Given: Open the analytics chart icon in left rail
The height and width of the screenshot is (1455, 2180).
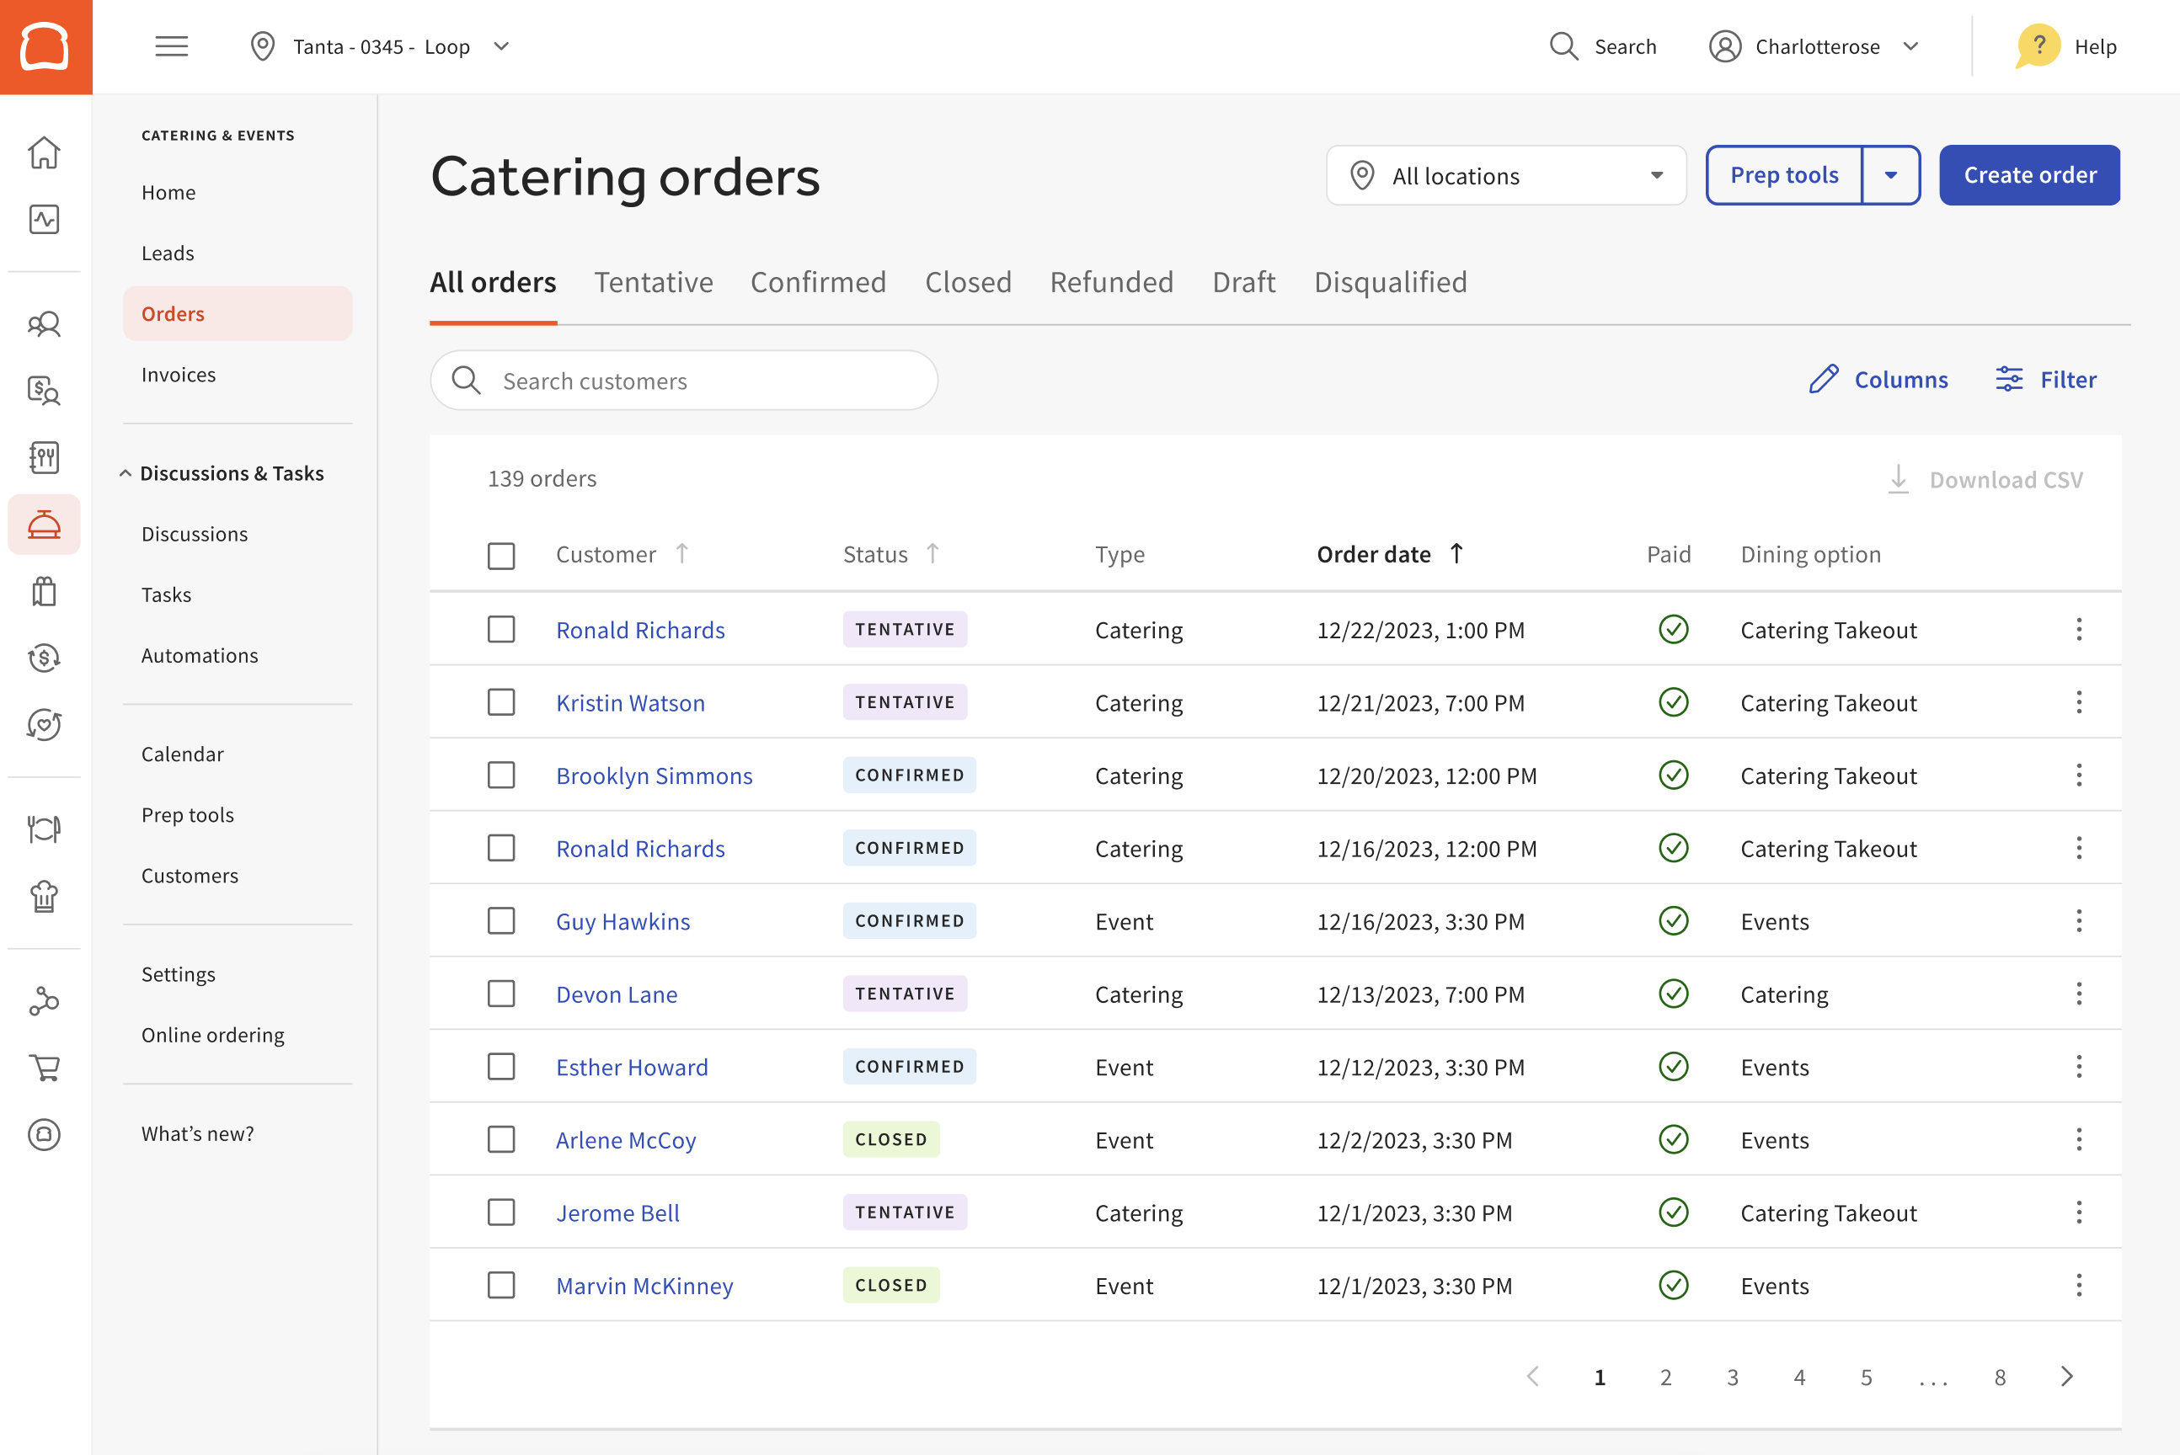Looking at the screenshot, I should click(44, 219).
